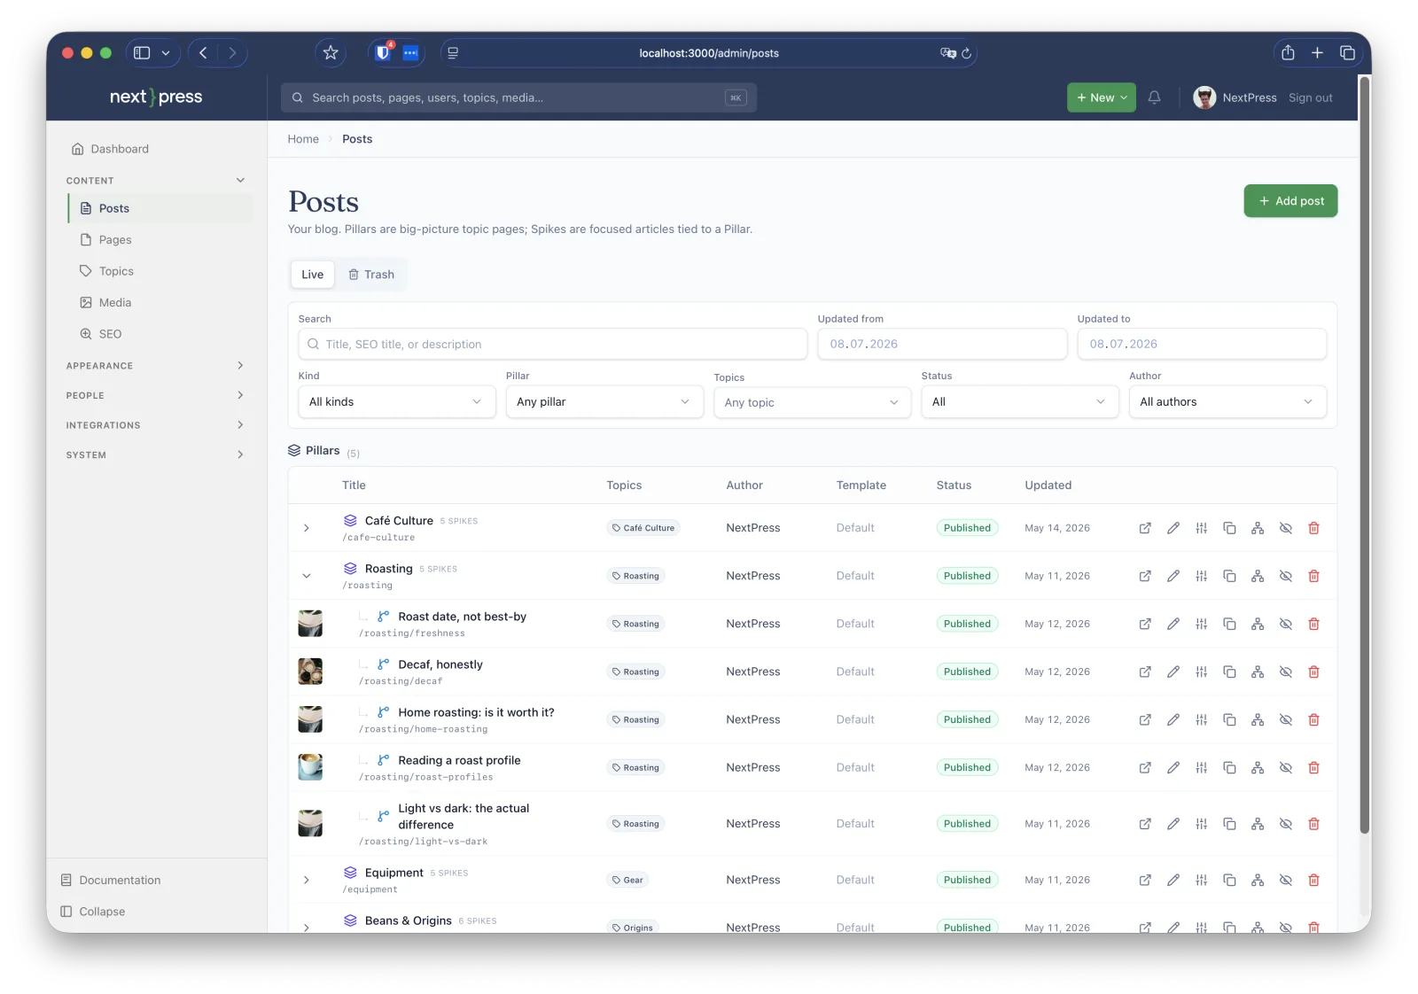Toggle visibility of Home roasting post

[1286, 719]
